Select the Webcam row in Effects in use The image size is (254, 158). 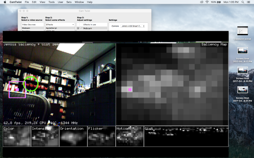coord(92,28)
